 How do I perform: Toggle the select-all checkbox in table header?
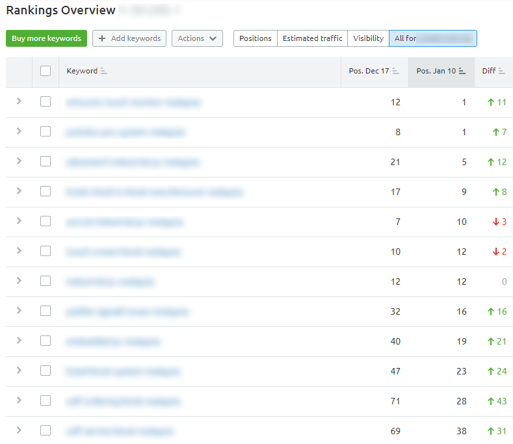[46, 71]
